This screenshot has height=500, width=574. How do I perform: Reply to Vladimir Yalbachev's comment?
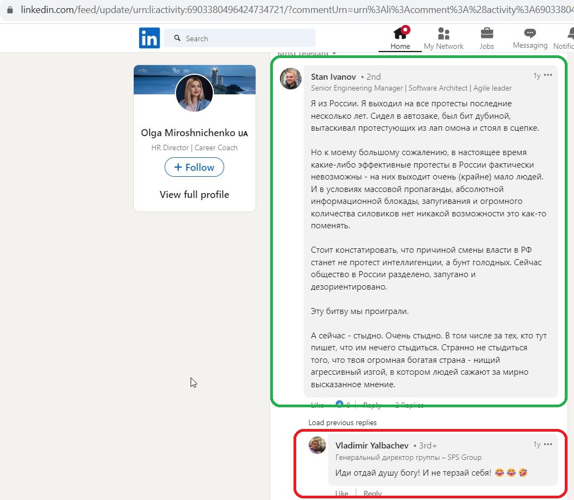coord(373,493)
